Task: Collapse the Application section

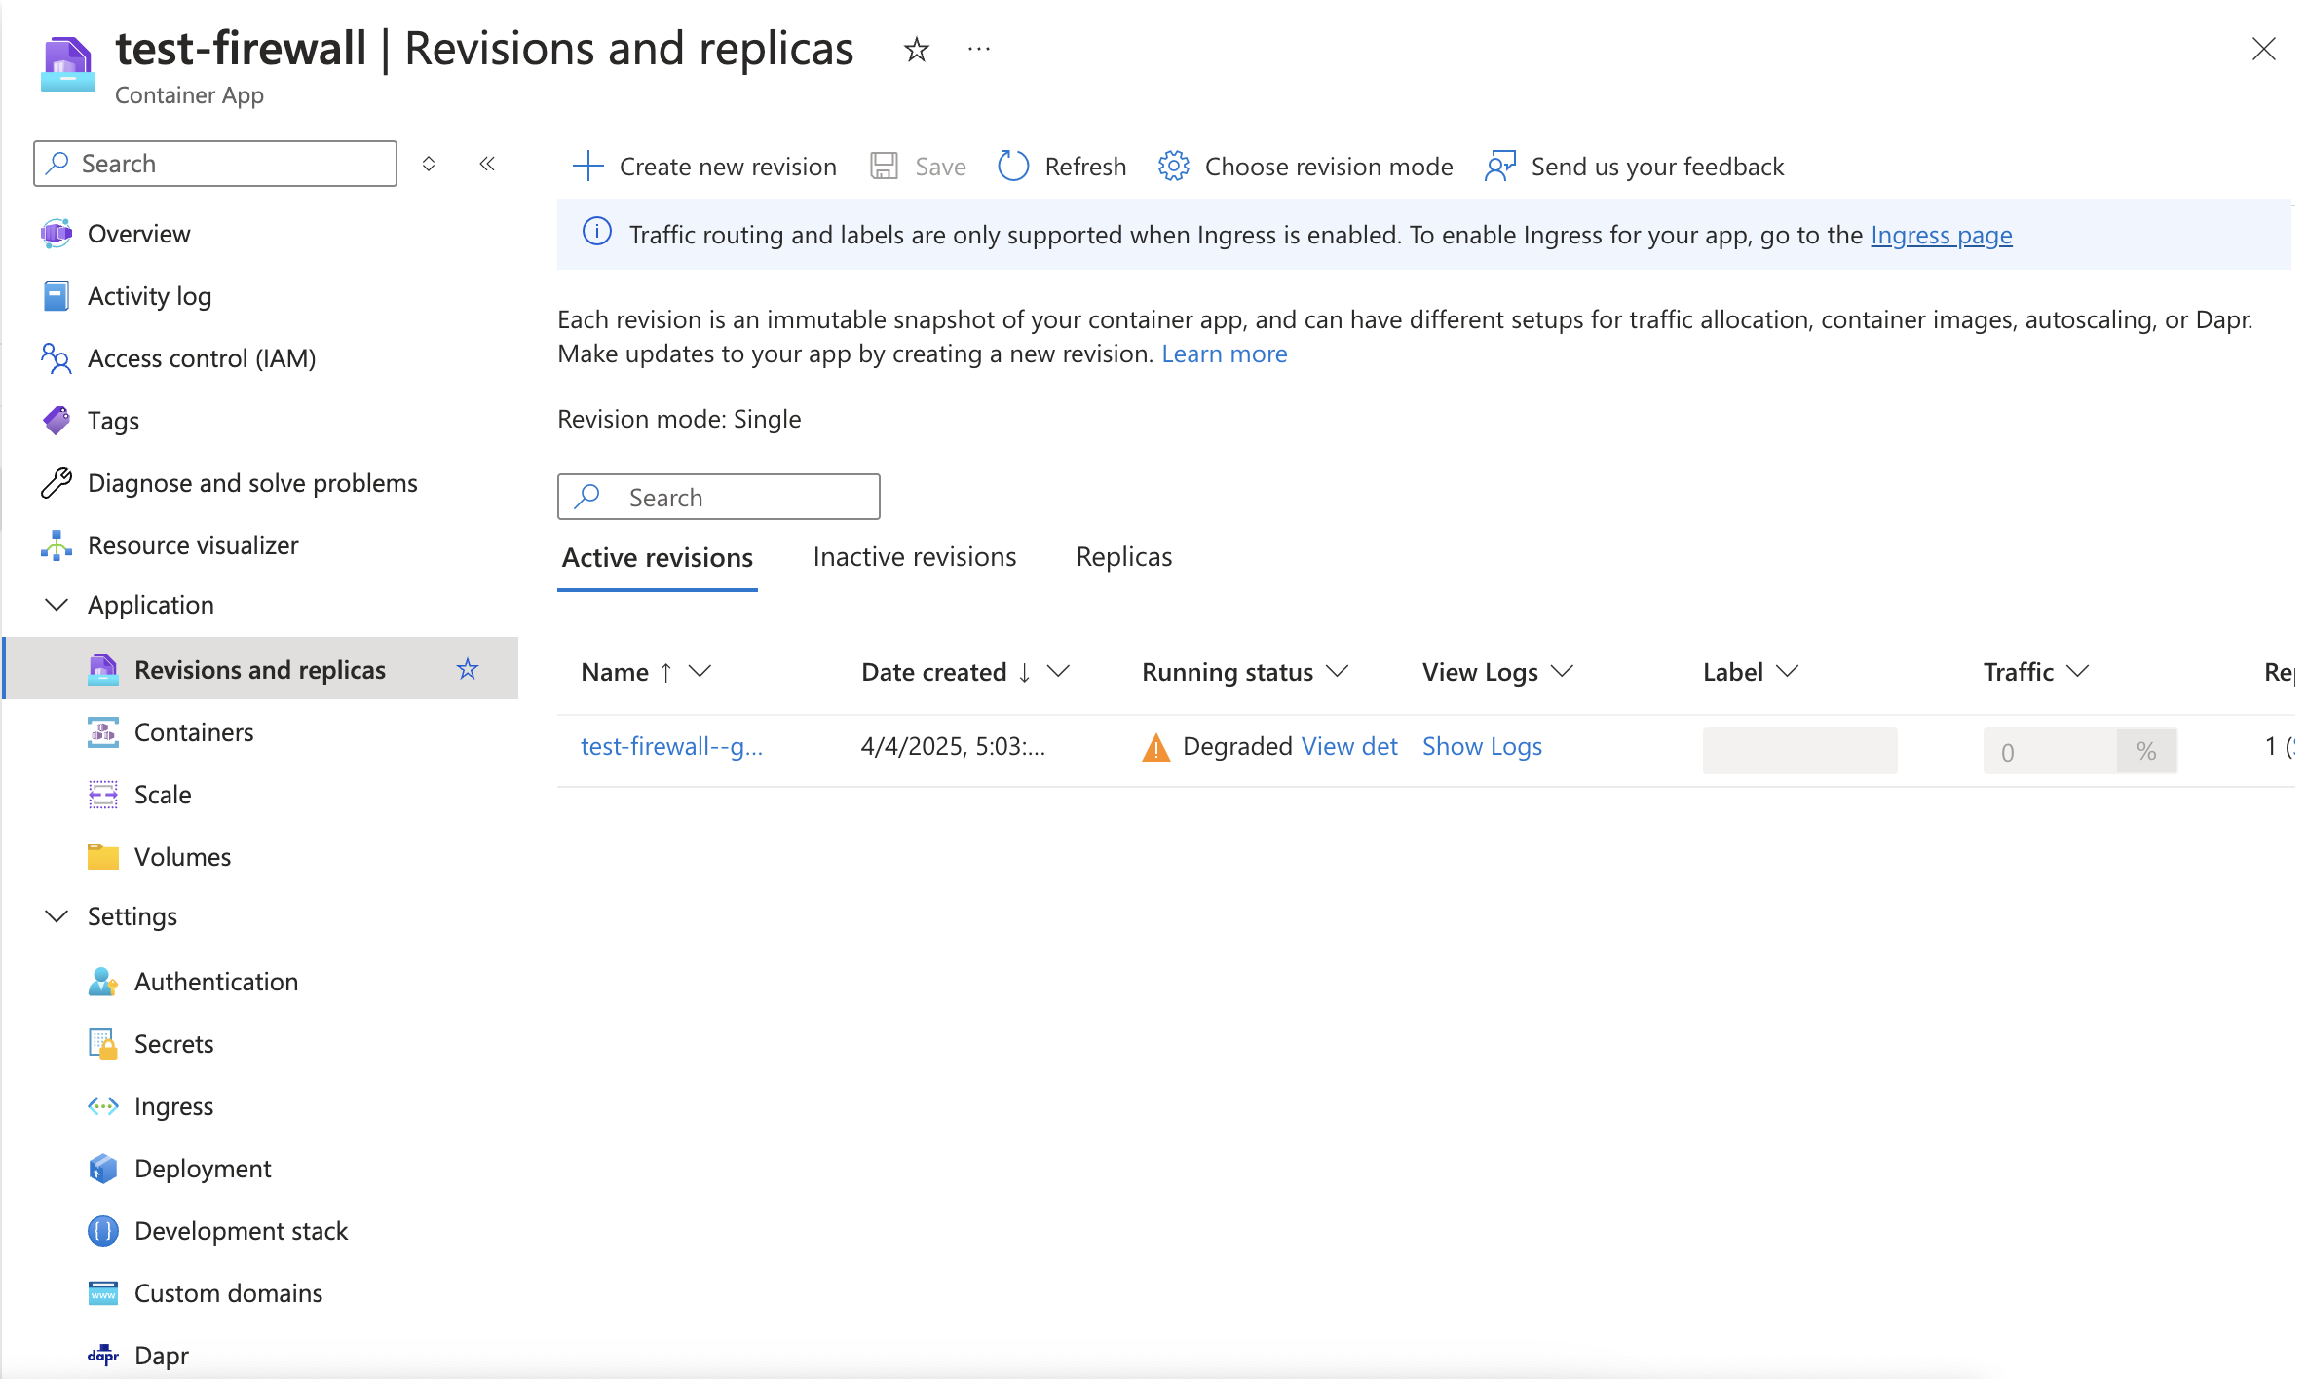Action: 57,605
